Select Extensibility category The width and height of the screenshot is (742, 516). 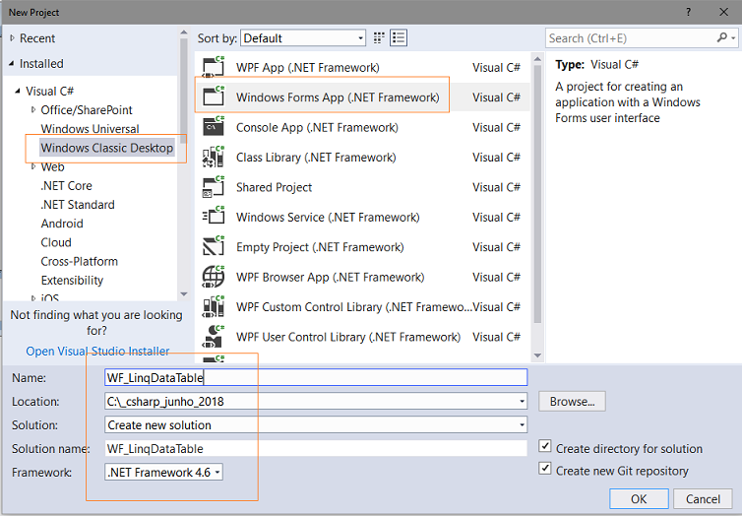(x=72, y=281)
